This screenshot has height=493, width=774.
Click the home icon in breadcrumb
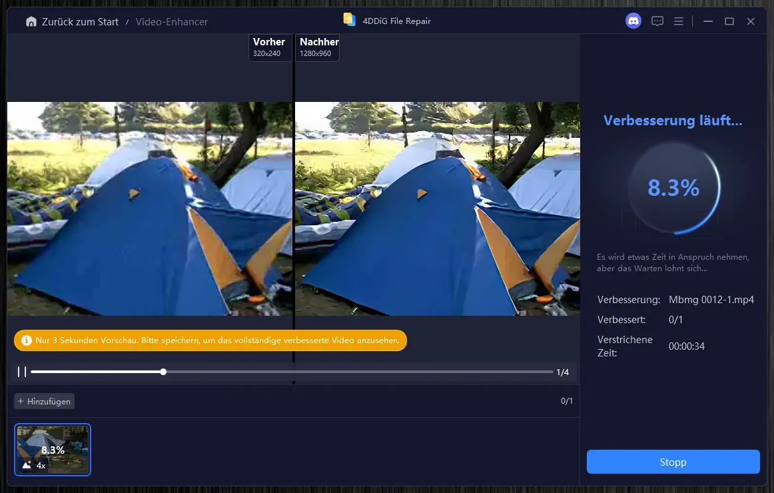[x=31, y=22]
